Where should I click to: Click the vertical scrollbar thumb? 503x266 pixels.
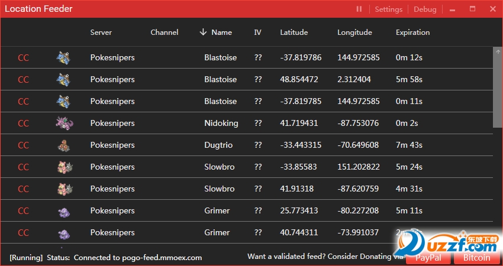pos(498,92)
